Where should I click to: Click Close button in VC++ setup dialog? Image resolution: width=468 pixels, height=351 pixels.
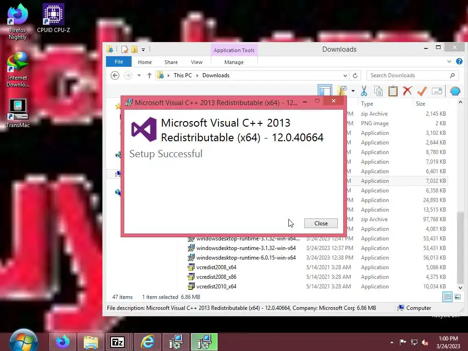pyautogui.click(x=321, y=223)
